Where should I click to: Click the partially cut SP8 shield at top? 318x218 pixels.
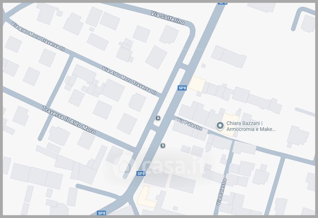tap(223, 4)
